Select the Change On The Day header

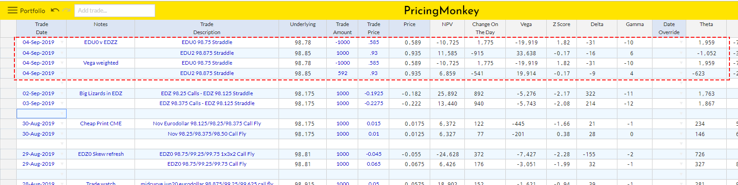485,28
